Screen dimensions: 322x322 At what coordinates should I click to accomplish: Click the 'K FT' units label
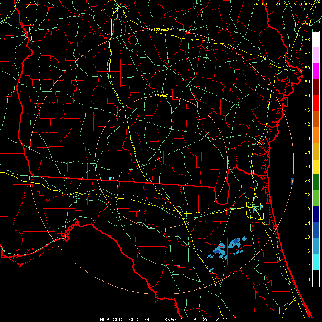pyautogui.click(x=303, y=25)
